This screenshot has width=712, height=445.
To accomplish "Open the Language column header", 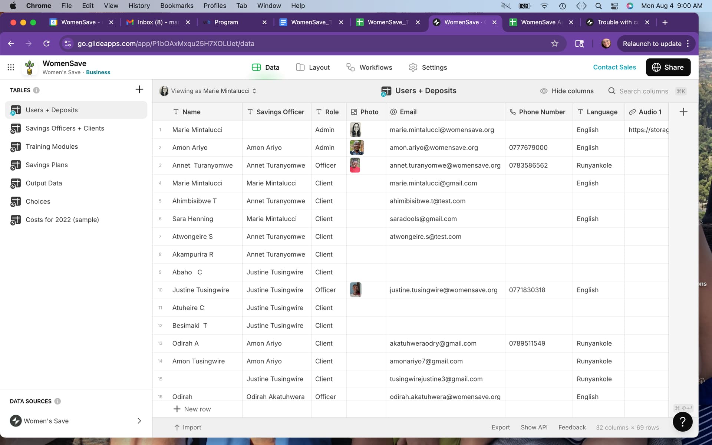I will point(599,112).
